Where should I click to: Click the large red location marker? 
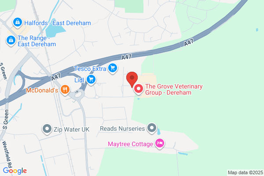132,80
